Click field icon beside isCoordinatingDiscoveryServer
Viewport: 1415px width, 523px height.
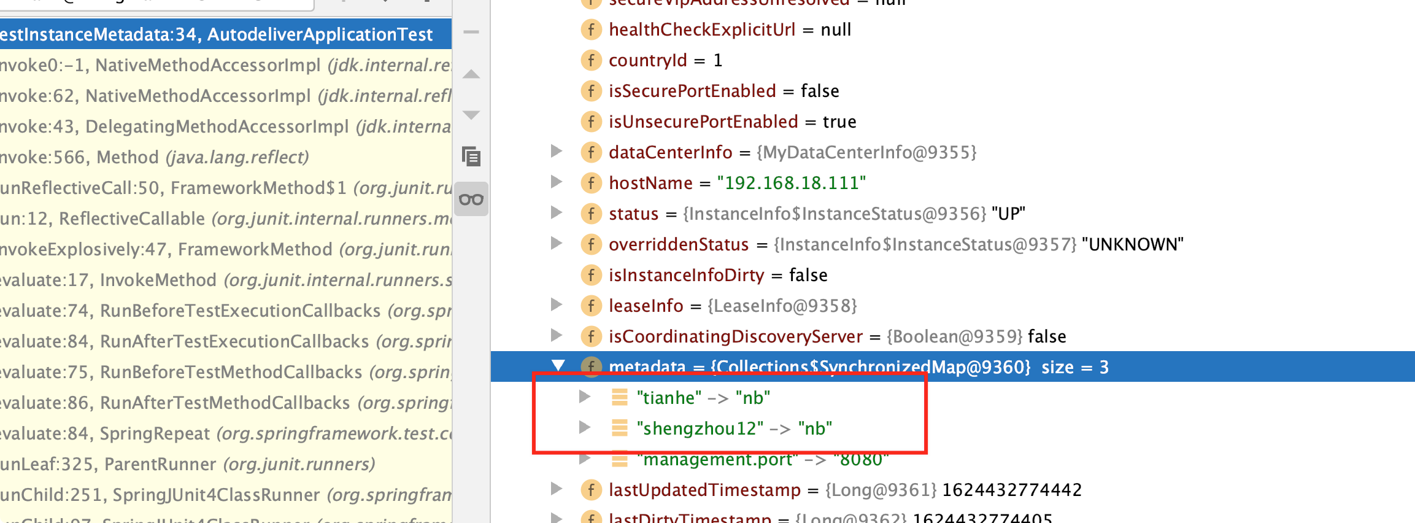click(591, 336)
